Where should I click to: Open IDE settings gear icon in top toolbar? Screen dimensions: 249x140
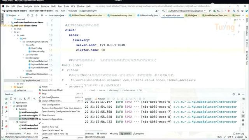click(x=242, y=11)
